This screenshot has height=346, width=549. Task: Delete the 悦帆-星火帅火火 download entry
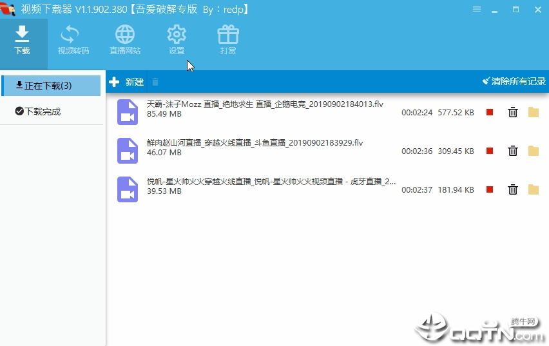pos(512,189)
